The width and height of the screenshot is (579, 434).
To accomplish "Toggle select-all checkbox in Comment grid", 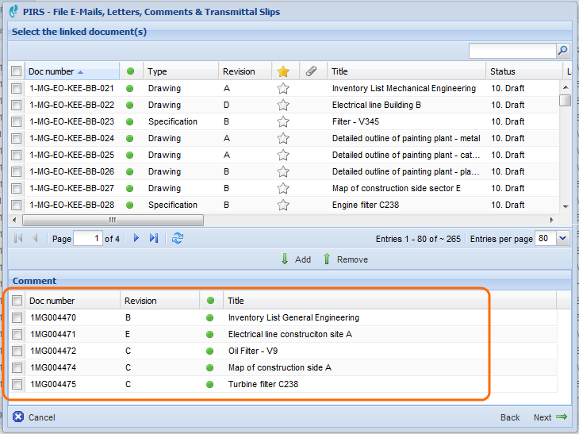I will tap(17, 300).
